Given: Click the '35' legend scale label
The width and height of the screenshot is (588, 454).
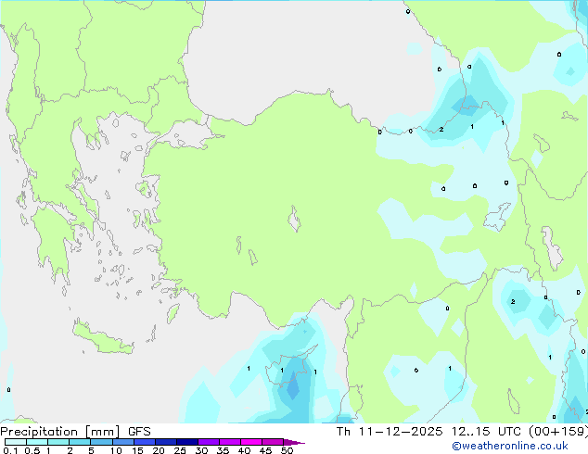Looking at the screenshot, I should (x=223, y=450).
